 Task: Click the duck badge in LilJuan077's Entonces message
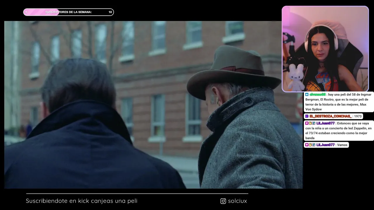310,123
